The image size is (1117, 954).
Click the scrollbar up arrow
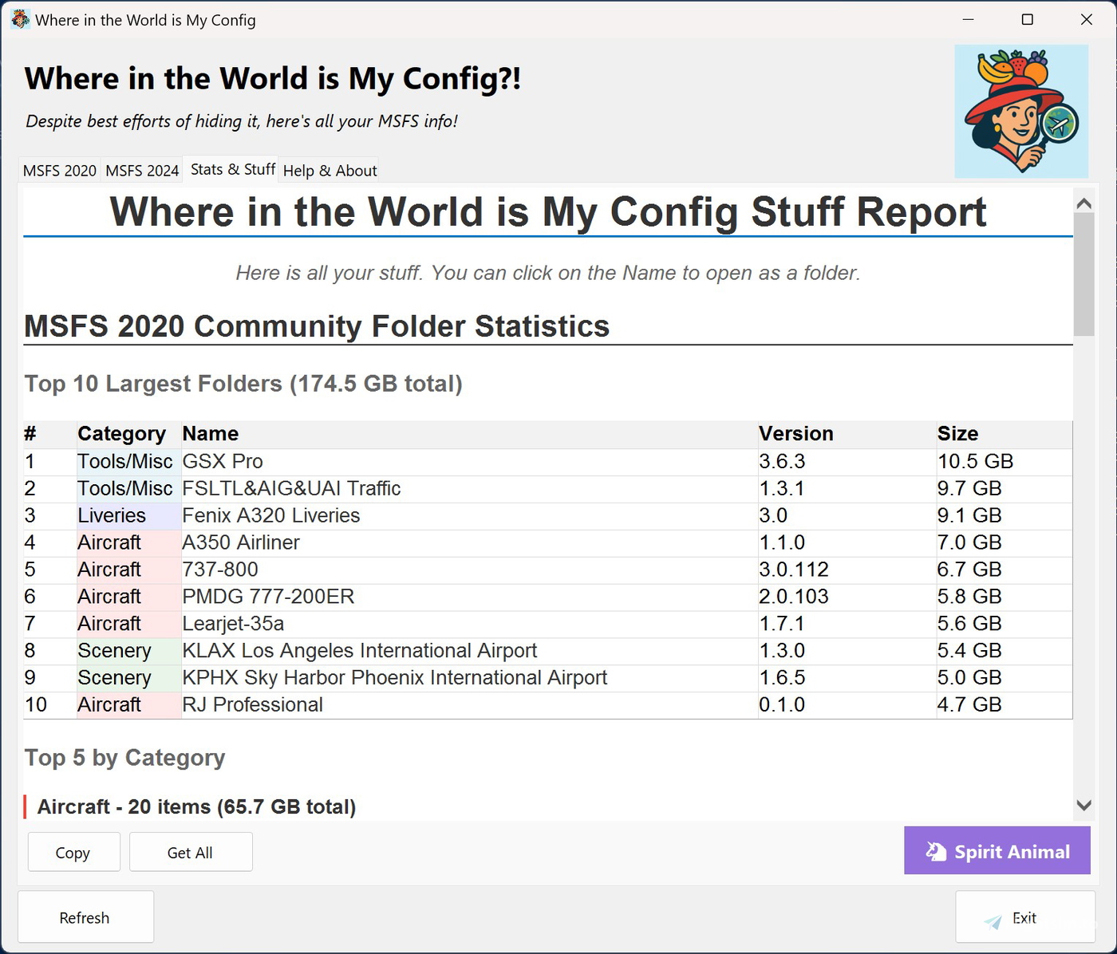click(x=1084, y=203)
